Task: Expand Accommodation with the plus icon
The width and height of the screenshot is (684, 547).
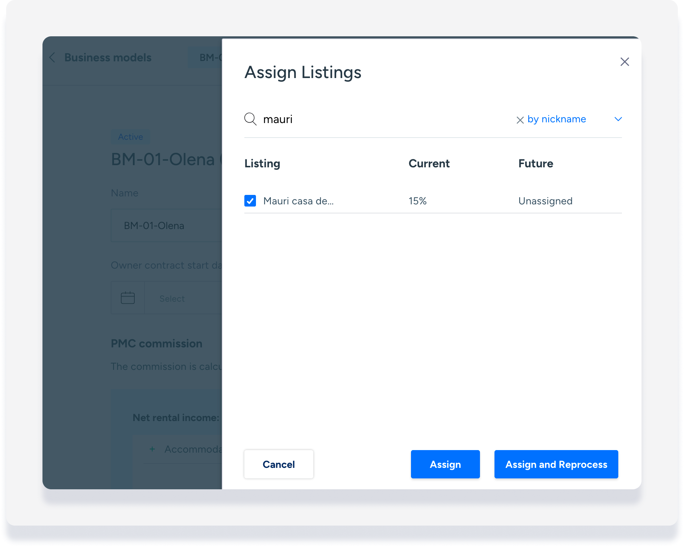Action: click(152, 449)
